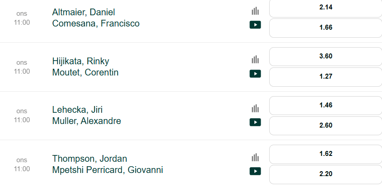Select odds 1.66 for Comesana
This screenshot has width=382, height=186.
point(326,28)
